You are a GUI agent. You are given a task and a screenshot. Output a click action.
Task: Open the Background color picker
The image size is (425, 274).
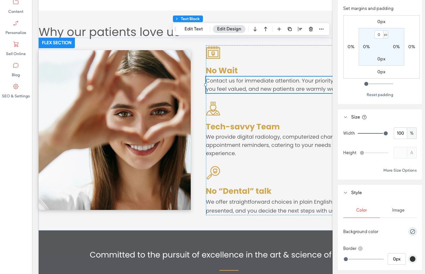pyautogui.click(x=412, y=232)
